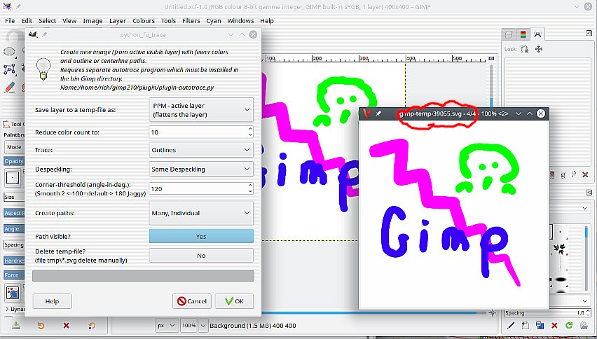The height and width of the screenshot is (339, 597).
Task: Click Cancel in python_fu_trace dialog
Action: pyautogui.click(x=192, y=301)
